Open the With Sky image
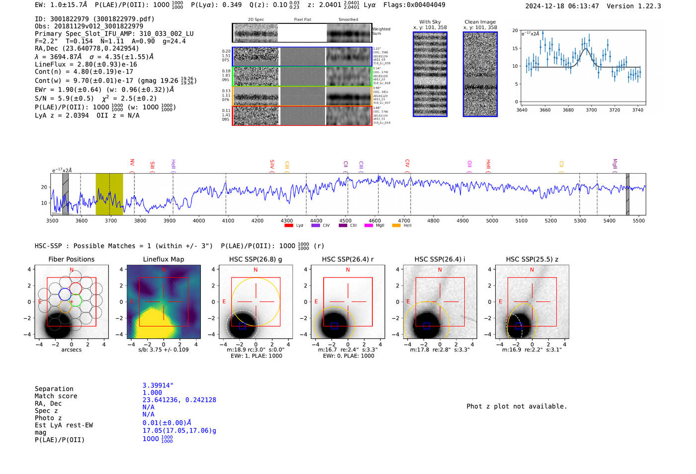The height and width of the screenshot is (474, 696). 430,74
